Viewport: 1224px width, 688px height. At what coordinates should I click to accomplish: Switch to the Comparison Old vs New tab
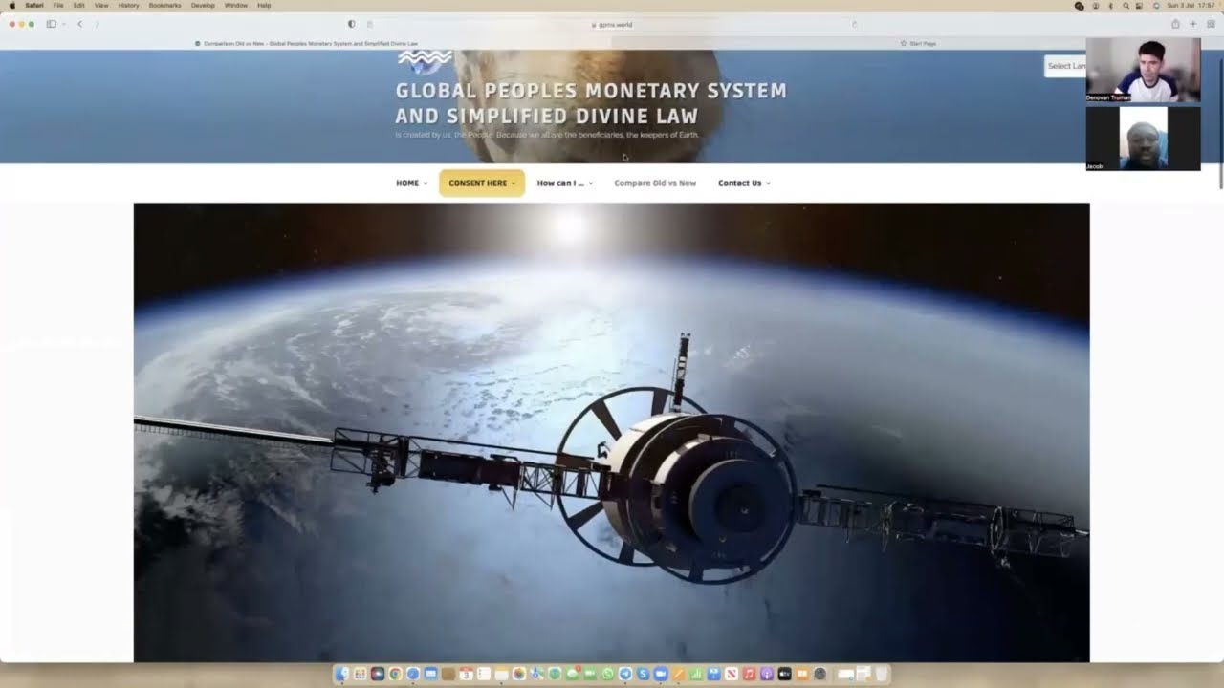(x=306, y=43)
